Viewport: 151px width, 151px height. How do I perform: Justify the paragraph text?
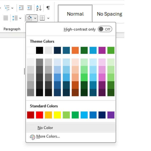[x=6, y=18]
